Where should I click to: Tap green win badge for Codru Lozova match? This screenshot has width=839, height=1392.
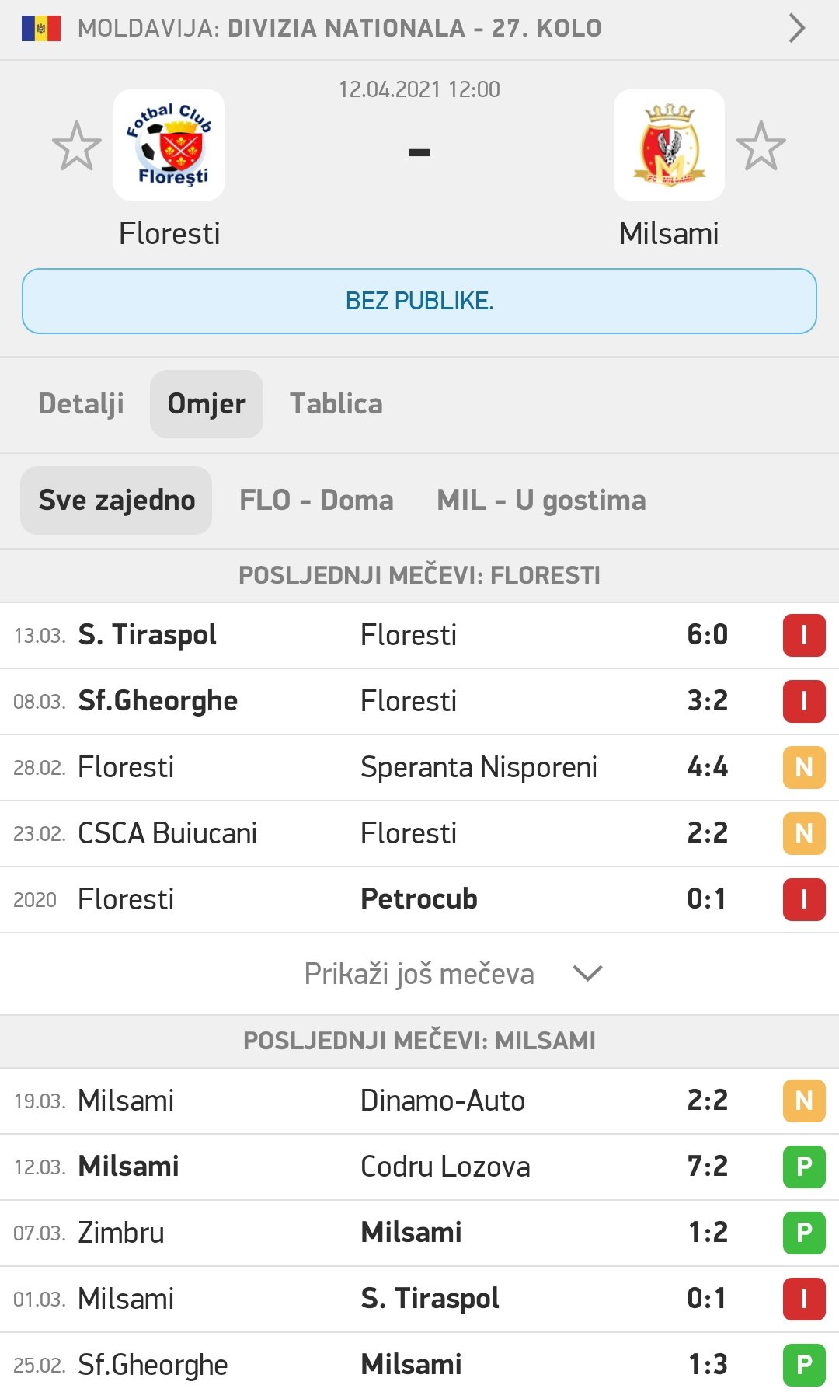(803, 1167)
